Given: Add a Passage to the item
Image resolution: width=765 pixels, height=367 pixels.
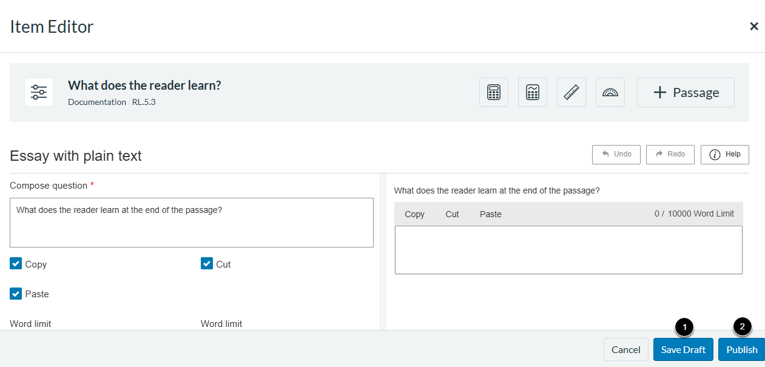Looking at the screenshot, I should 686,92.
